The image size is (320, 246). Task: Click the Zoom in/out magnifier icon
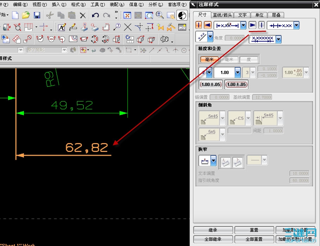coord(160,15)
